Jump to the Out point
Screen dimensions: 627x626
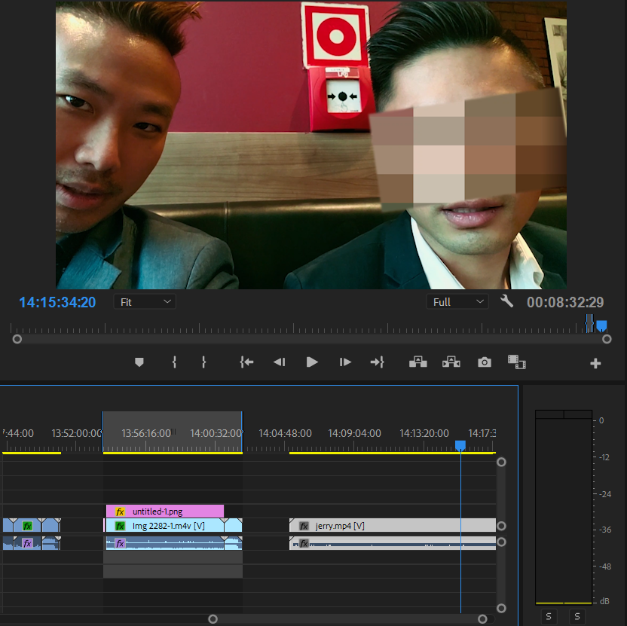click(377, 362)
